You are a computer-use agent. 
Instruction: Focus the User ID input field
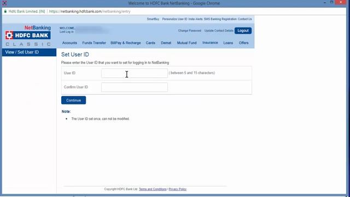tap(135, 73)
